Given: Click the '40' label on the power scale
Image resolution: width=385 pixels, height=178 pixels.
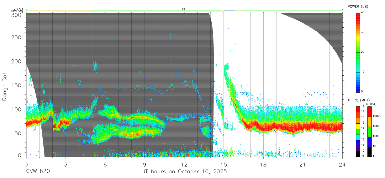Looking at the screenshot, I should tap(363, 13).
